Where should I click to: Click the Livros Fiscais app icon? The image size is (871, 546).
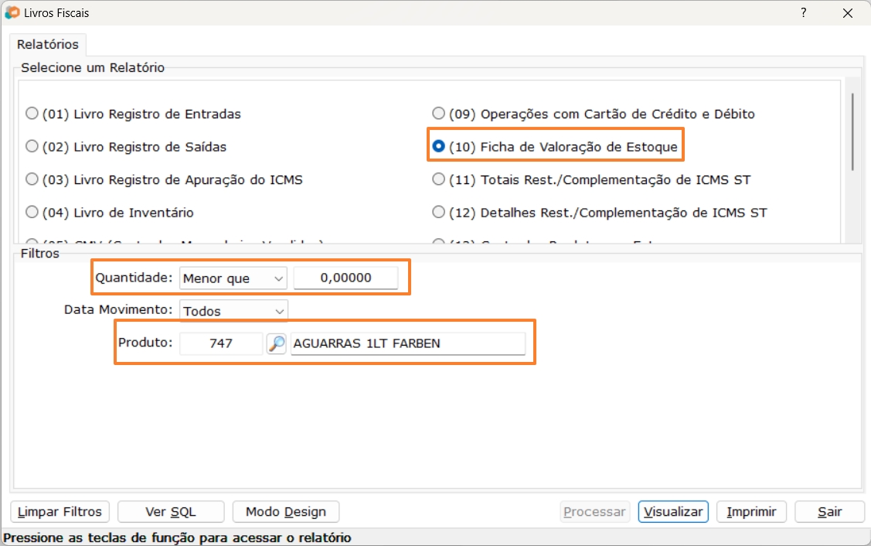coord(12,12)
